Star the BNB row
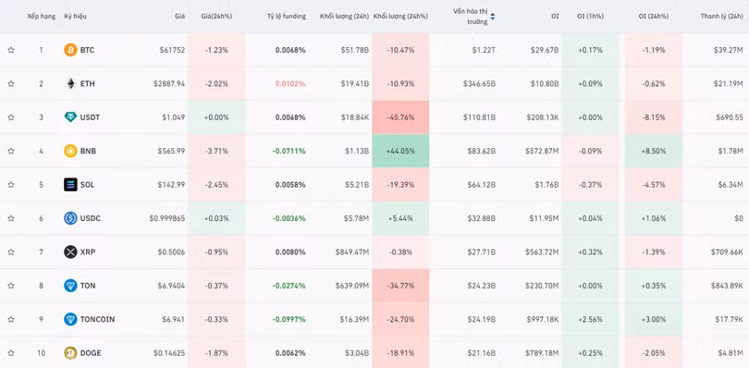 click(11, 151)
